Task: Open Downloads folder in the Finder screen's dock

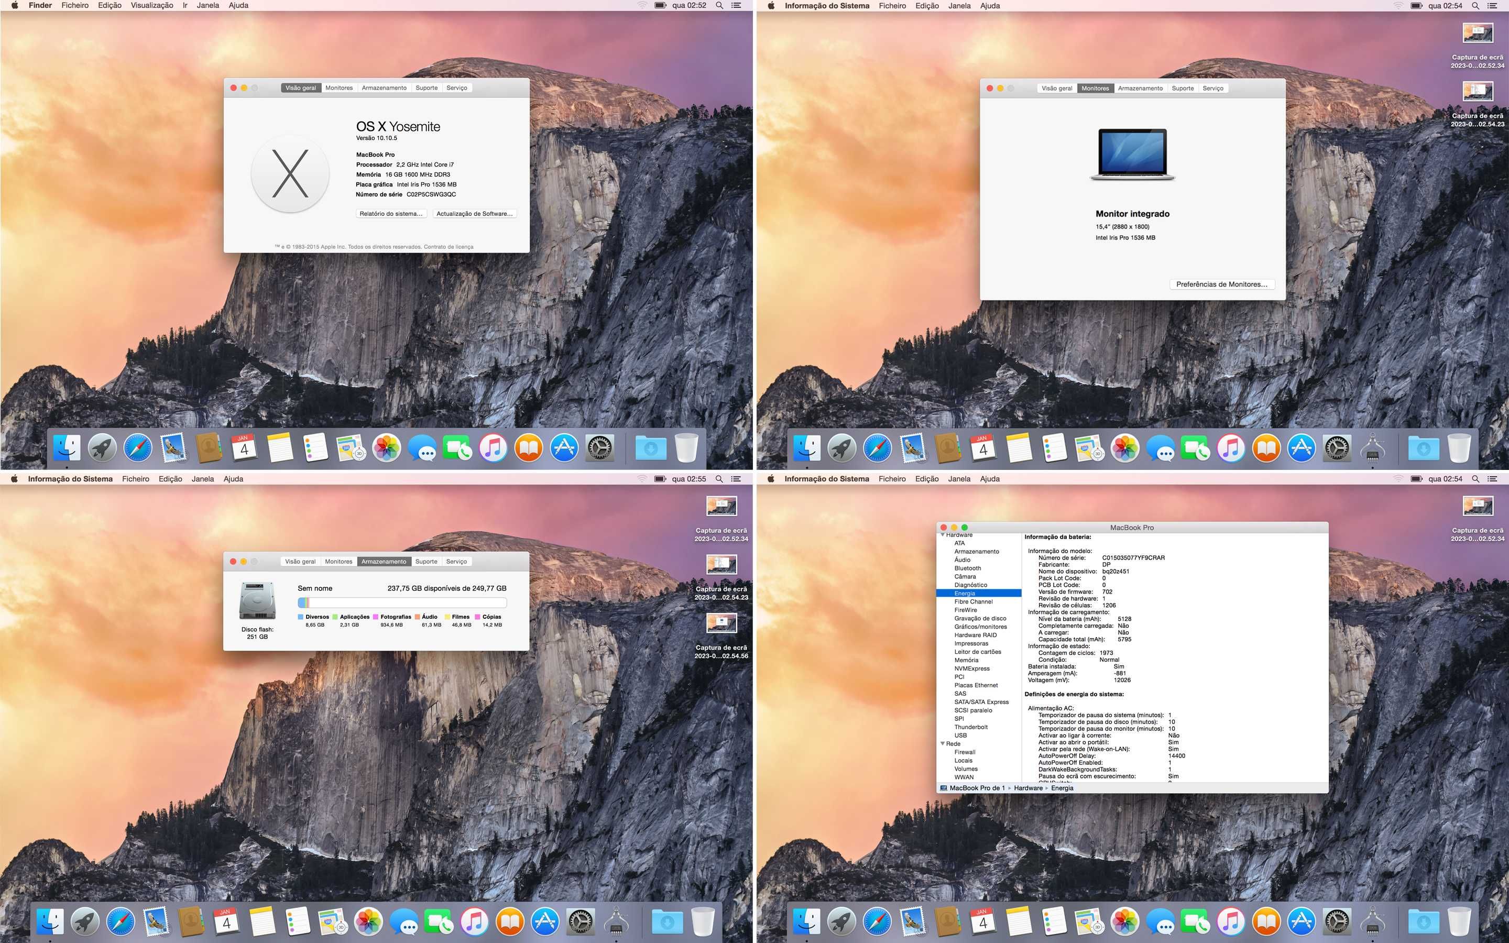Action: [x=651, y=448]
